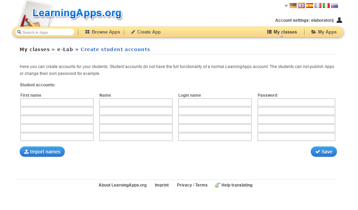Choose the Spanish flag language
Screen dimensions: 358x210
[x=310, y=6]
